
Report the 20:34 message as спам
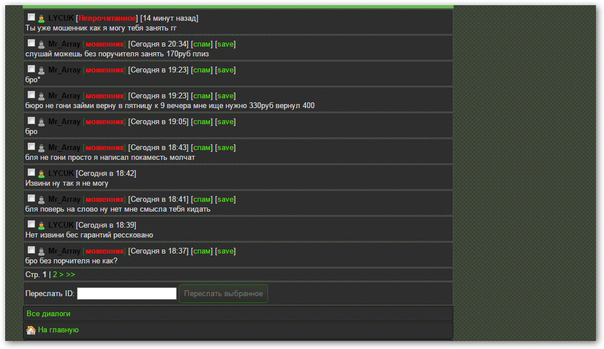tap(202, 44)
